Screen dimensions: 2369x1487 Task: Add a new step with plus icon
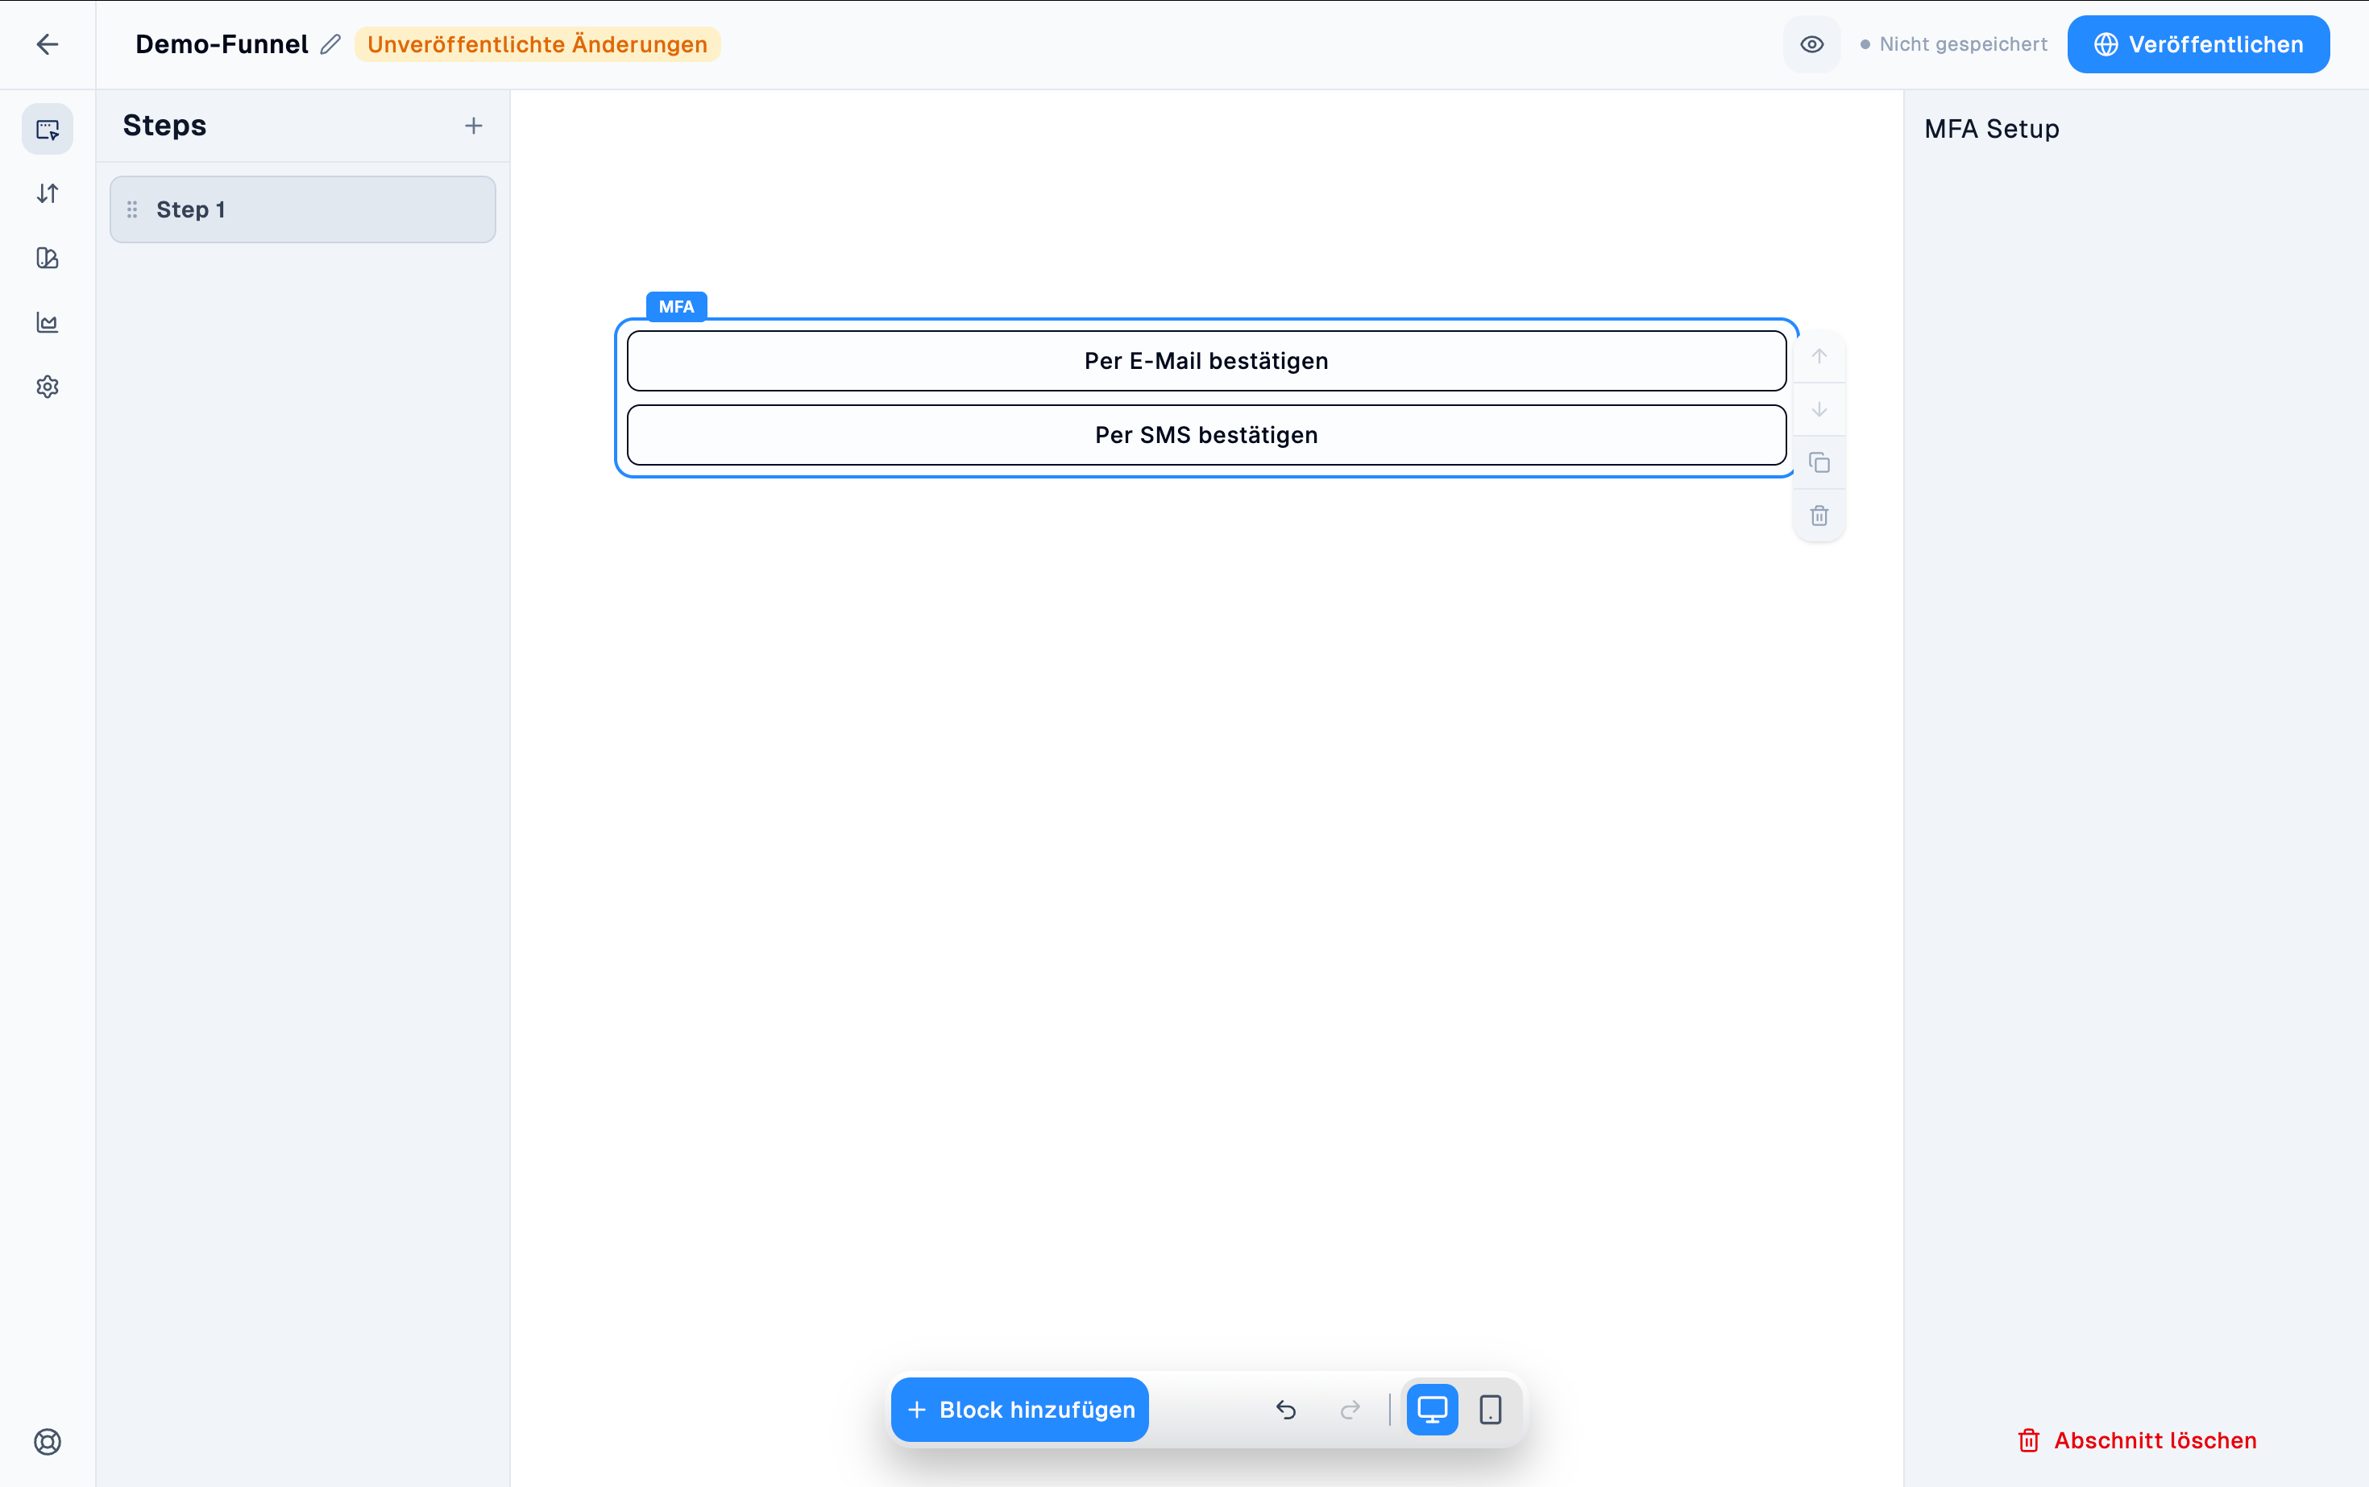click(473, 126)
